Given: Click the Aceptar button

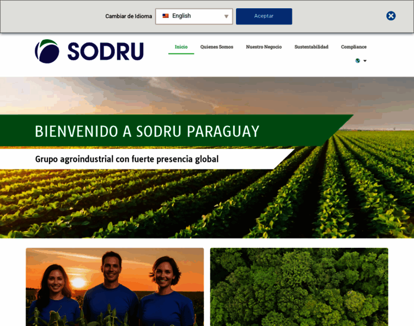Looking at the screenshot, I should tap(264, 16).
